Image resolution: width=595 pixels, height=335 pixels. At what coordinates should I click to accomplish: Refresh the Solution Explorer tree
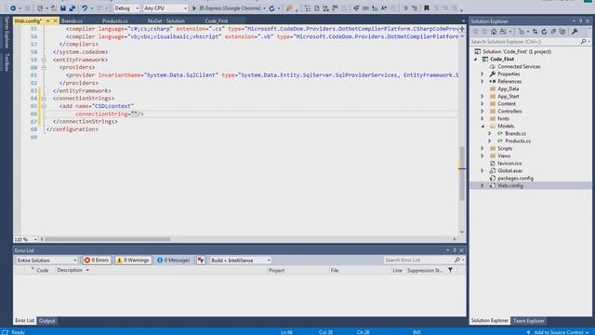(x=544, y=32)
